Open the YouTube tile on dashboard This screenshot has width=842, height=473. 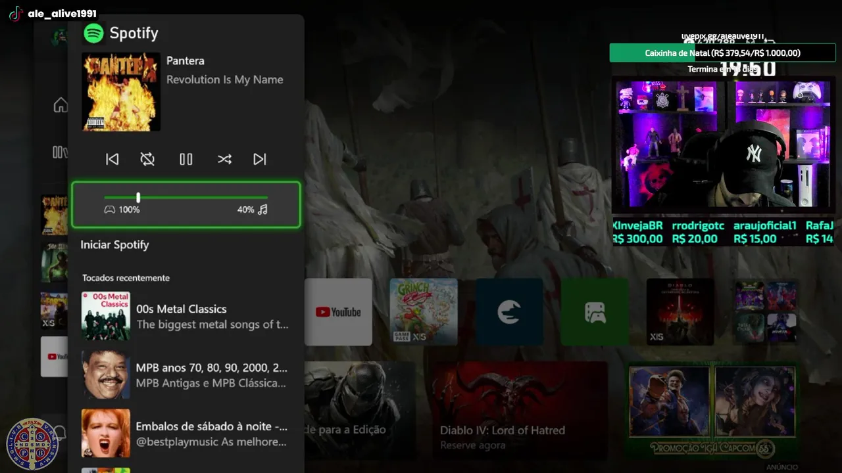coord(338,312)
